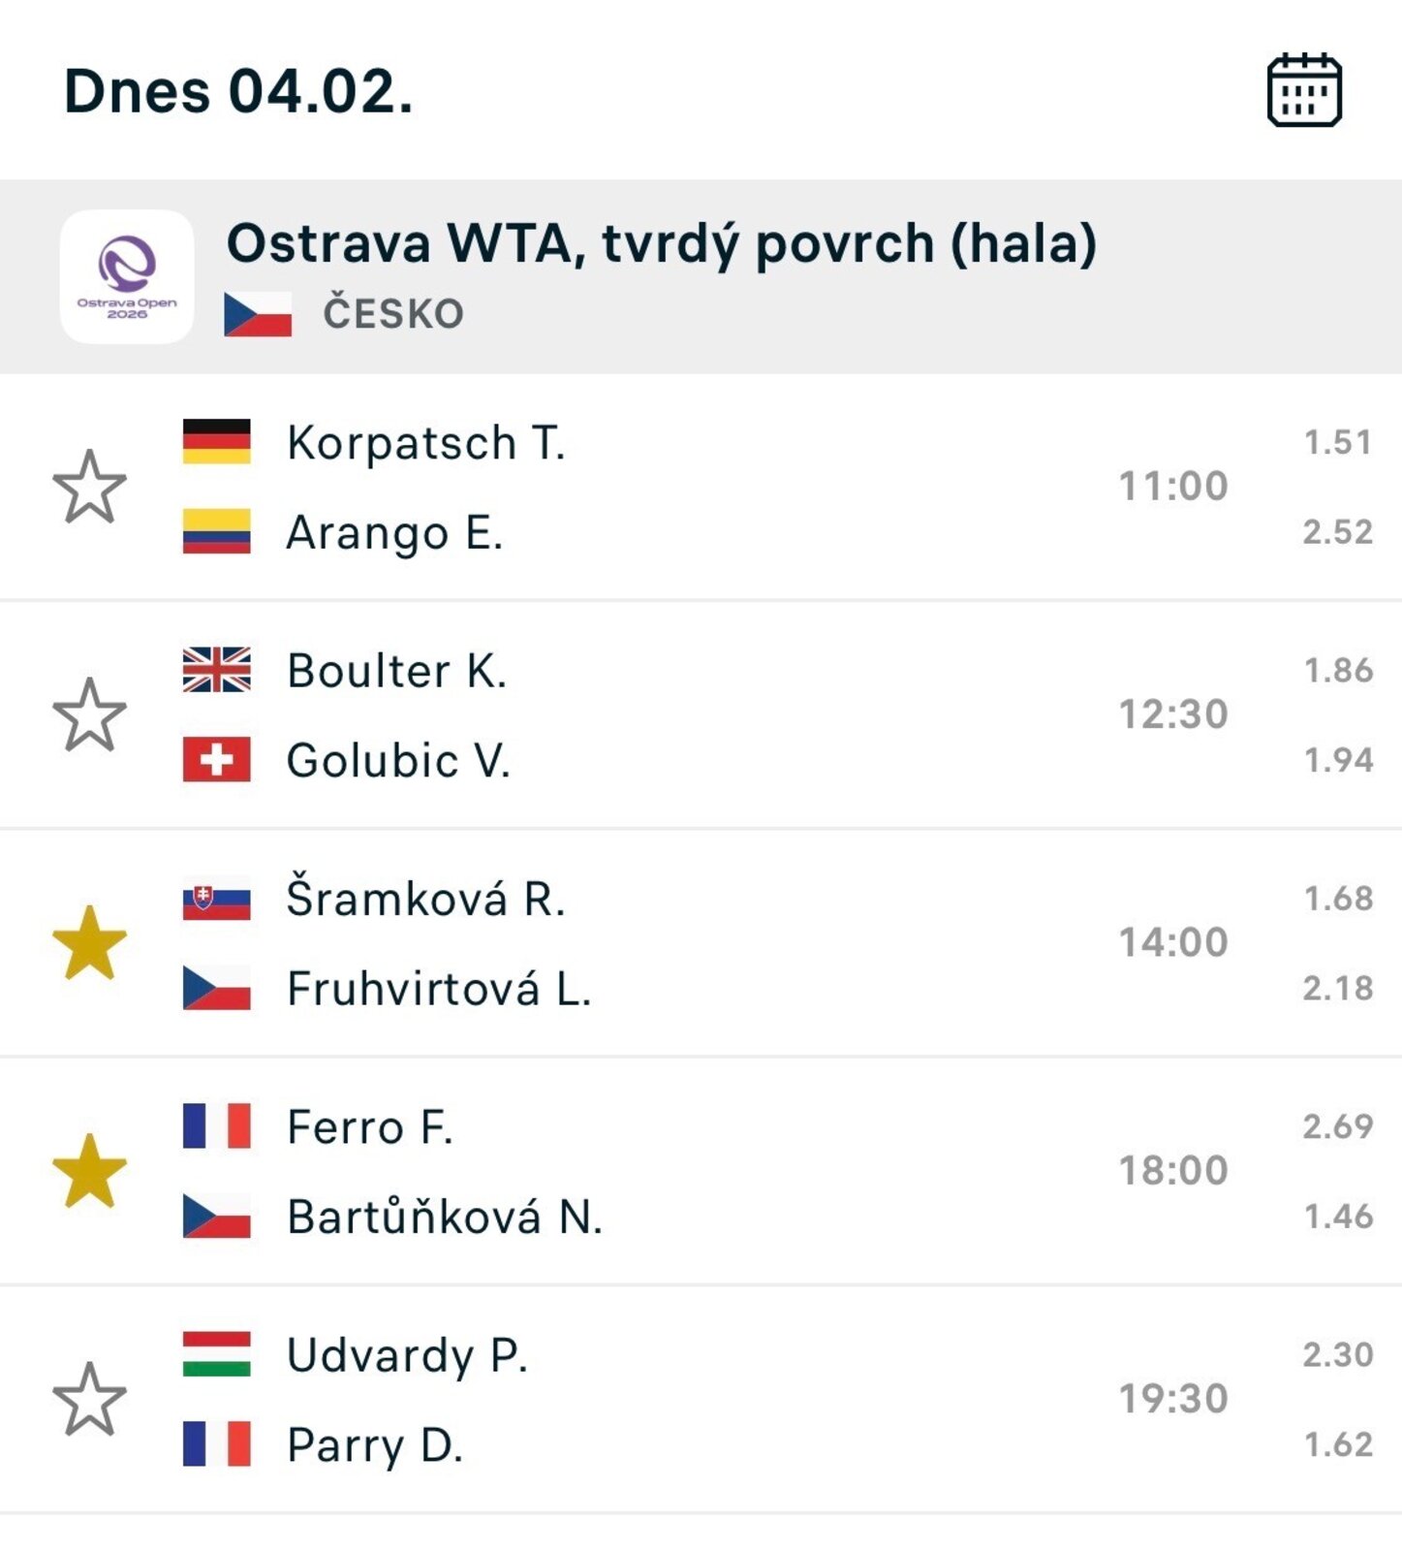Select odds 1.46 for Bartůňková N.
1402x1551 pixels.
tap(1337, 1216)
